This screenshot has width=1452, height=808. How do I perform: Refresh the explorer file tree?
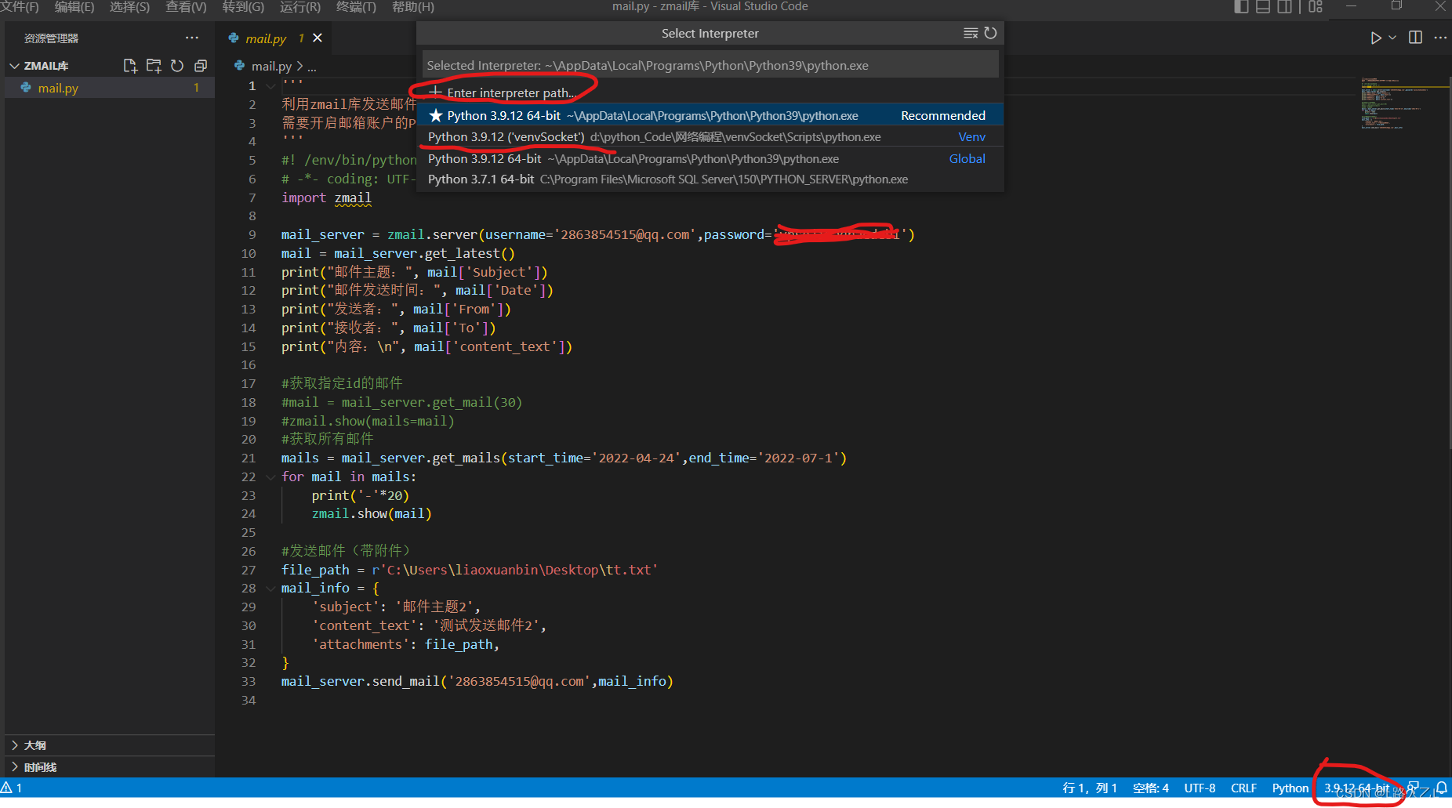(177, 66)
